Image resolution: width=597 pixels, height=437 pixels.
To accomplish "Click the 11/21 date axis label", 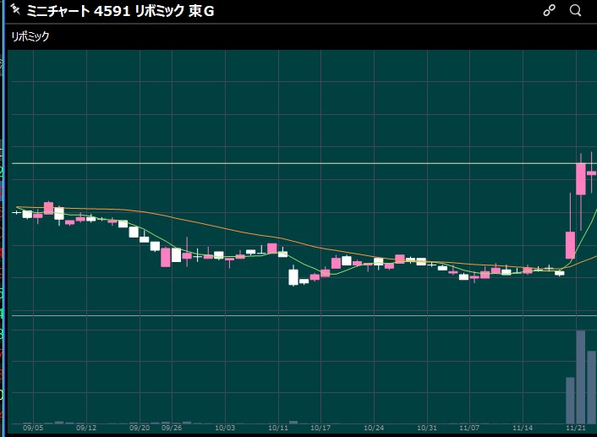I will tap(576, 428).
